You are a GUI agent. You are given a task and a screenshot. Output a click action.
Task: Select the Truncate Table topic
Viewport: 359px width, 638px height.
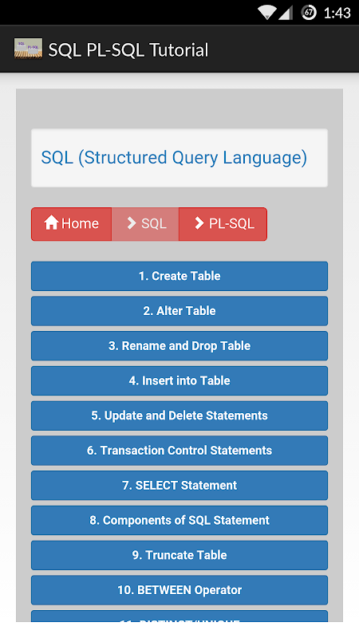point(179,555)
